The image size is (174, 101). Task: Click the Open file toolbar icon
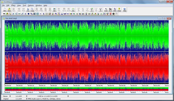tap(9, 9)
